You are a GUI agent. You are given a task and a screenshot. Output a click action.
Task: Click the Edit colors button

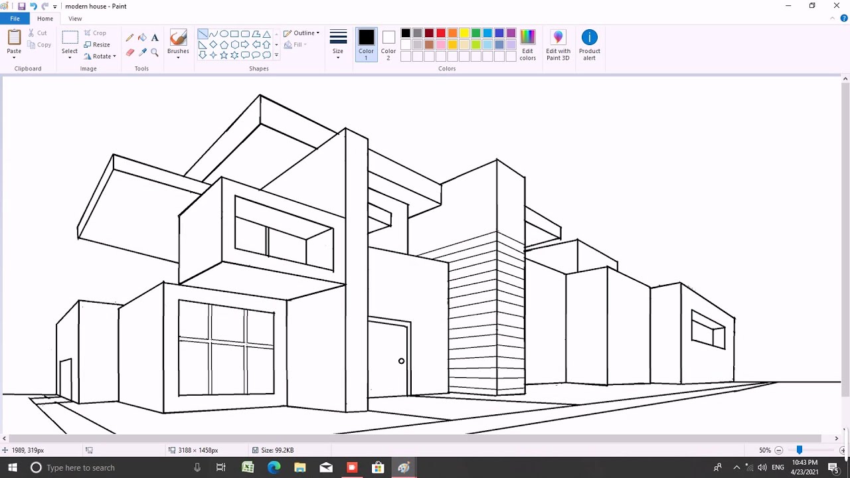528,46
